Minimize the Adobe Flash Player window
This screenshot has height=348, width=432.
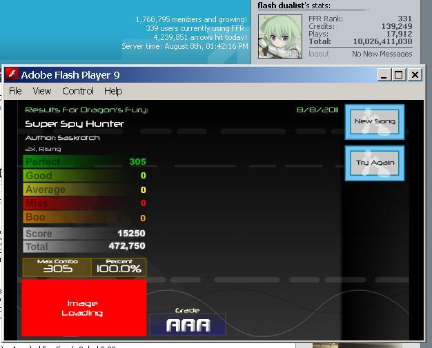(384, 75)
